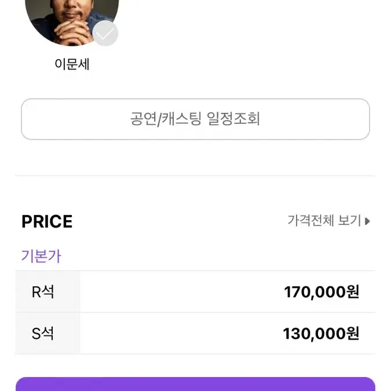Open 가격전체 보기 price list link
Viewport: 391px width, 391px height.
[x=328, y=221]
